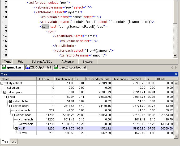
Task: Switch profiler to List tab
Action: (x=13, y=141)
